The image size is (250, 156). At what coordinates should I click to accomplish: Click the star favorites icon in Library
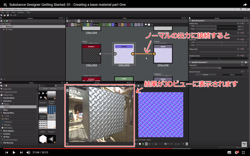56,86
